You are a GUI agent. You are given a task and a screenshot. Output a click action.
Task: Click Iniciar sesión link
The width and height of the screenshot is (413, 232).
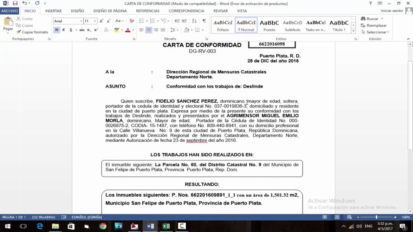point(392,11)
